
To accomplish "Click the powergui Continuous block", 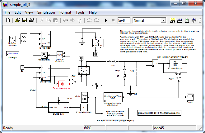I will pyautogui.click(x=12, y=53).
